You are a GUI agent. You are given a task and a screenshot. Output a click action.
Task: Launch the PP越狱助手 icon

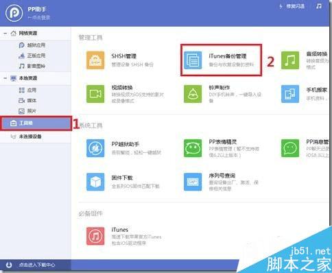(x=95, y=148)
